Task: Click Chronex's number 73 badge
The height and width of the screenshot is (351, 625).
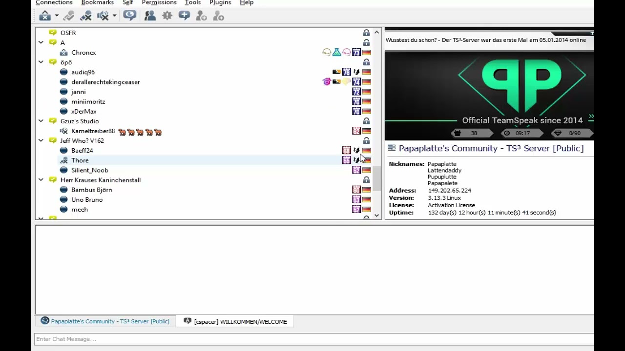Action: pos(356,52)
